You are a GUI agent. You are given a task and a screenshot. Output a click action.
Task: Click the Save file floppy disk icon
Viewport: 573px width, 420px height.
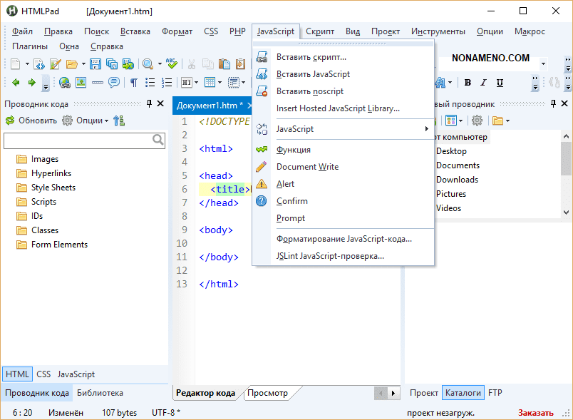point(95,64)
